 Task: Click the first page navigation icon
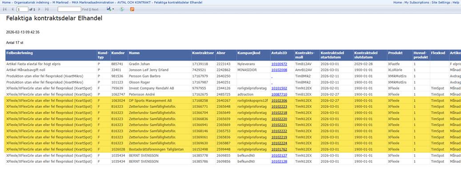[5, 9]
